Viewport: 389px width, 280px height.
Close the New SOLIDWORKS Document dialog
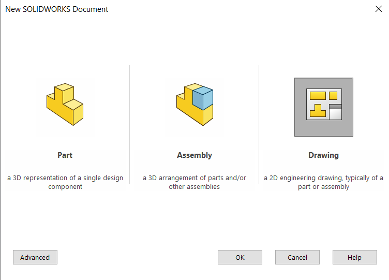[x=378, y=9]
